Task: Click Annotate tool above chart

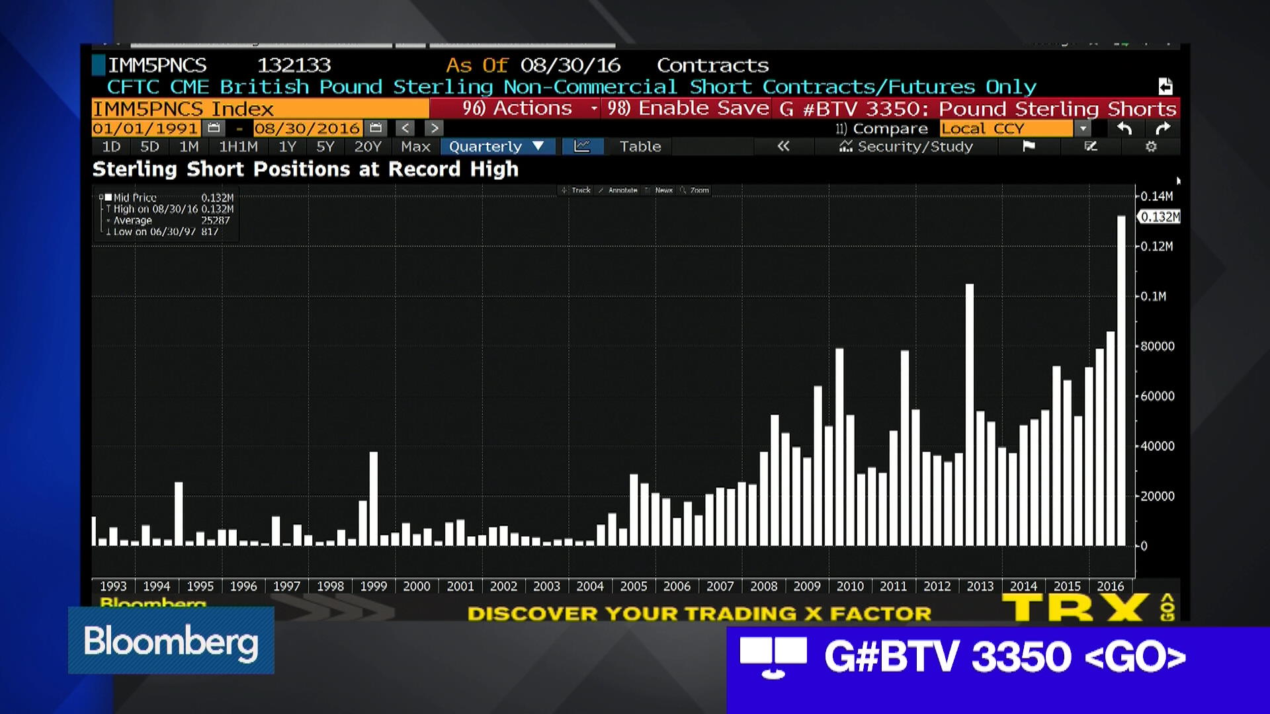Action: click(x=618, y=190)
